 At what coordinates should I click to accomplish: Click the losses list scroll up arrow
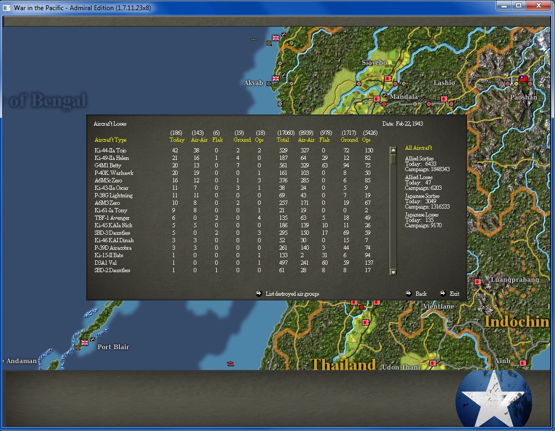tap(393, 150)
